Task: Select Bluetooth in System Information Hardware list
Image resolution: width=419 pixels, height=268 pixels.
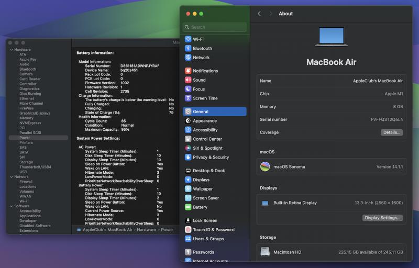Action: click(28, 69)
